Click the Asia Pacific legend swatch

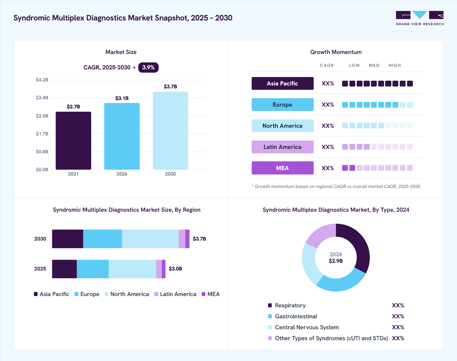click(x=36, y=294)
